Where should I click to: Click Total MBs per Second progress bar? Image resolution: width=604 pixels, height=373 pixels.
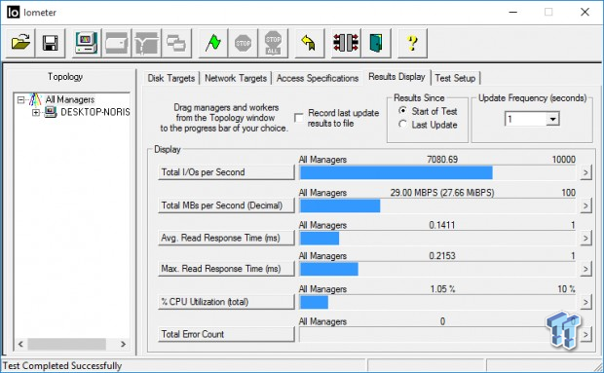coord(437,205)
